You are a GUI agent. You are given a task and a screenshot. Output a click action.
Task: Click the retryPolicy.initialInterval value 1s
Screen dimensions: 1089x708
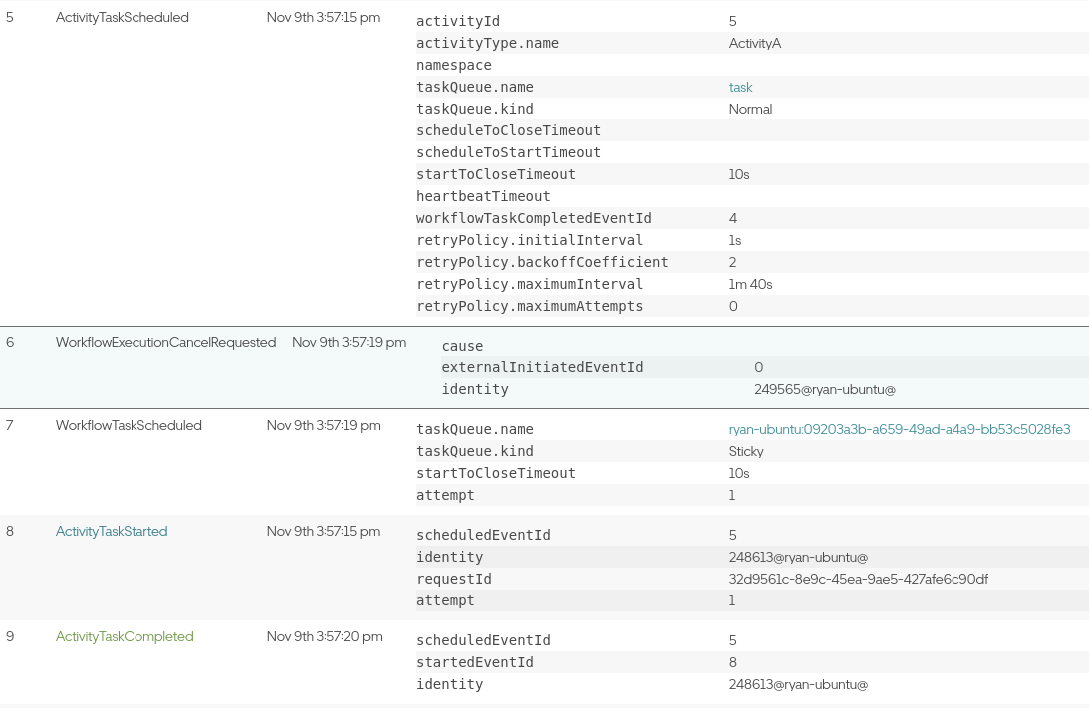click(x=734, y=240)
